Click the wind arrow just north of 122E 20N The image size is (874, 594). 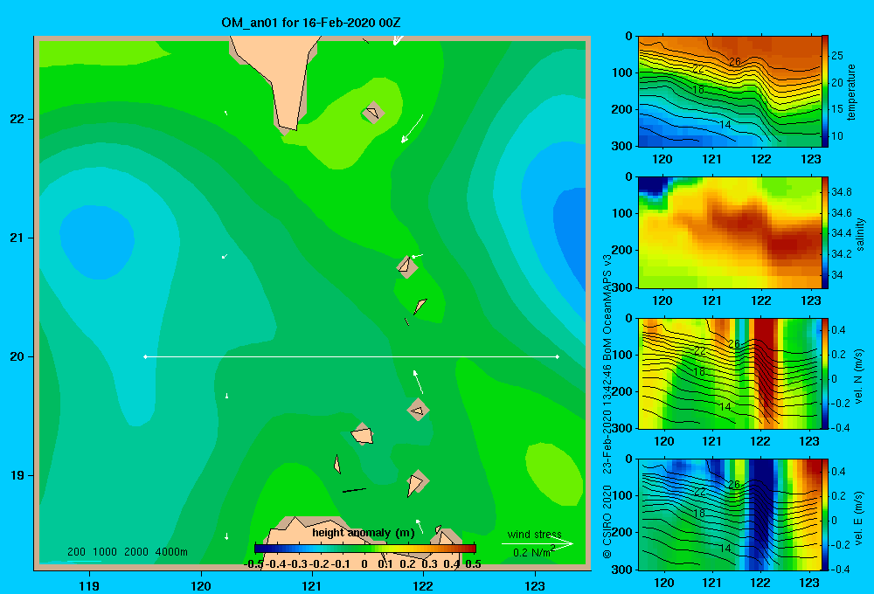tap(418, 382)
